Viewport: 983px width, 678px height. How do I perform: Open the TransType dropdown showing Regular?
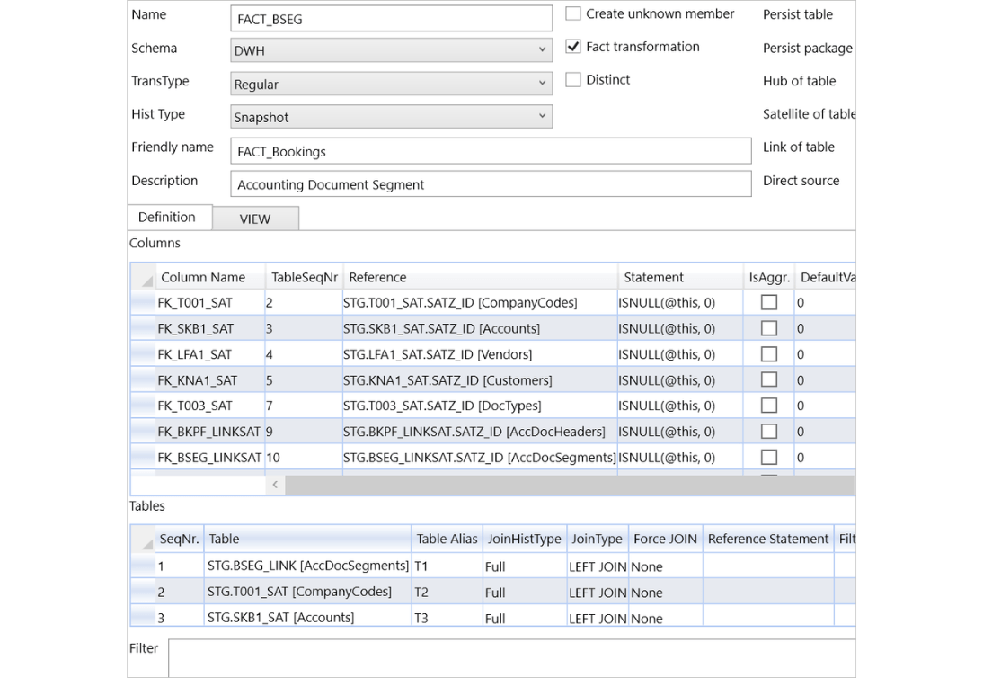[x=541, y=84]
